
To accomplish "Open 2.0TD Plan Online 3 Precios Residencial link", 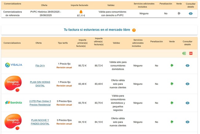I will (40, 103).
